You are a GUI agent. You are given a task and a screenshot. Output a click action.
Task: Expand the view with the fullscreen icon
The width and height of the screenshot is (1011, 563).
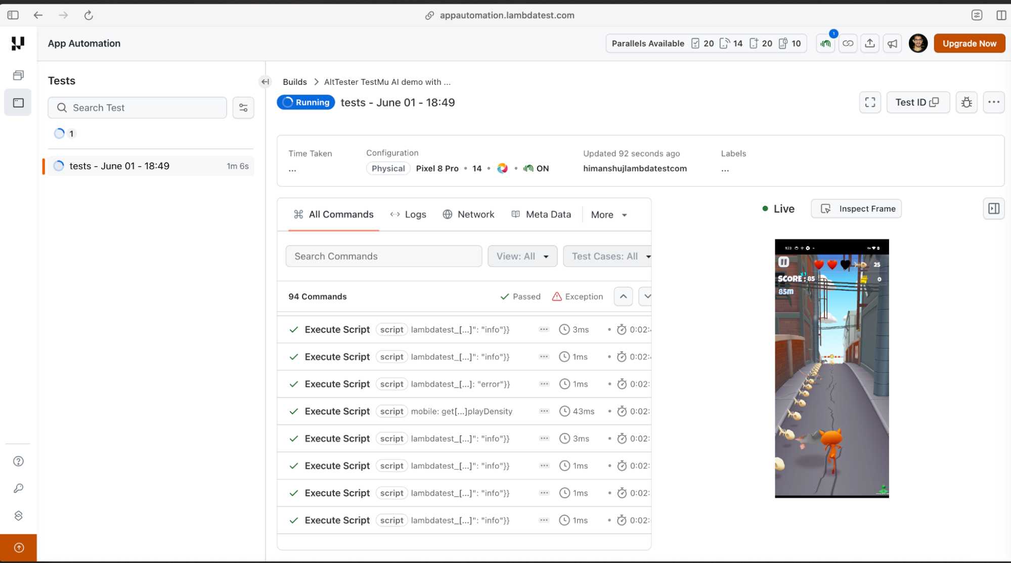870,103
